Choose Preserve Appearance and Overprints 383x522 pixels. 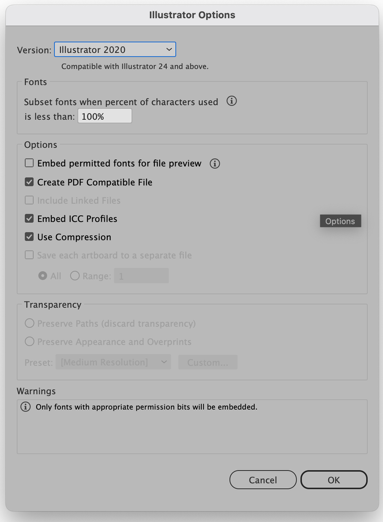tap(29, 342)
